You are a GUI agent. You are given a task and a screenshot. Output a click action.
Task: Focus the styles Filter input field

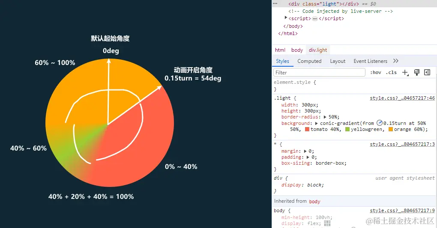(x=319, y=72)
